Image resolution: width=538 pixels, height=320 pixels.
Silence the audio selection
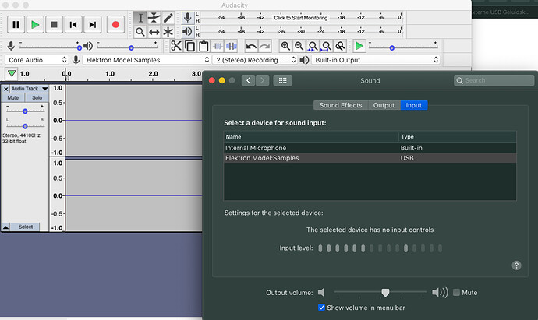click(232, 46)
